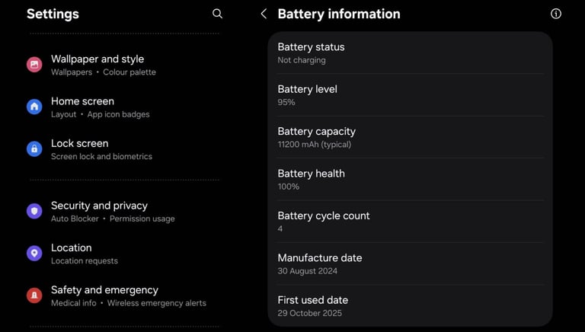585x332 pixels.
Task: Tap the blue Home screen icon
Action: pyautogui.click(x=34, y=107)
